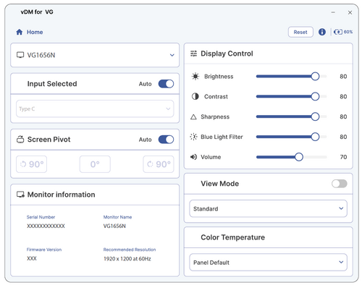Viewport: 362px width, 285px height.
Task: Expand the Standard view mode dropdown
Action: point(268,208)
